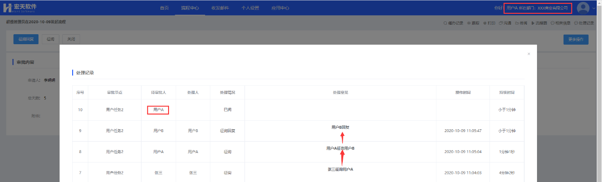Expand the dropdown arrow beside the avatar
This screenshot has width=602, height=182.
point(594,9)
